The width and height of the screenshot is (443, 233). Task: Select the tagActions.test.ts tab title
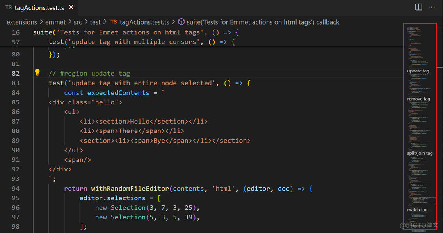[x=39, y=7]
